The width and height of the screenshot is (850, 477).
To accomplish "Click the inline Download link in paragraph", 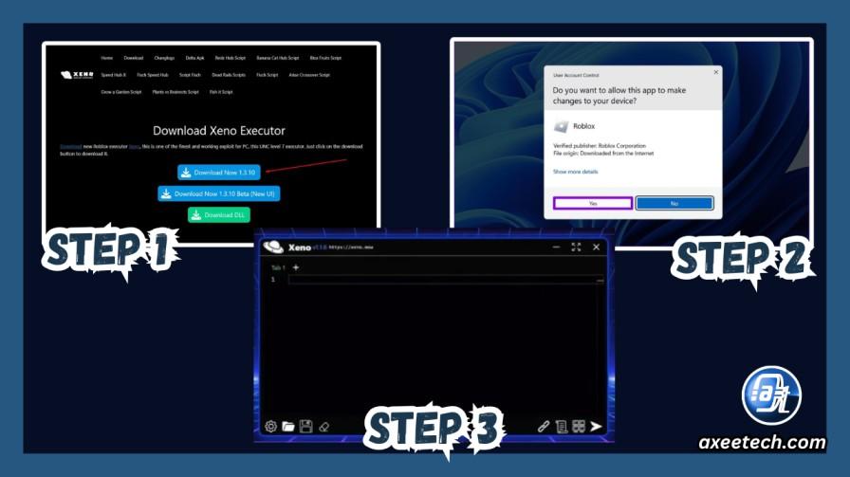I will (x=70, y=146).
